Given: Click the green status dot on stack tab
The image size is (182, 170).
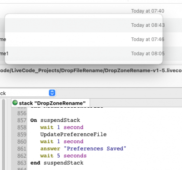Looking at the screenshot, I should [15, 103].
